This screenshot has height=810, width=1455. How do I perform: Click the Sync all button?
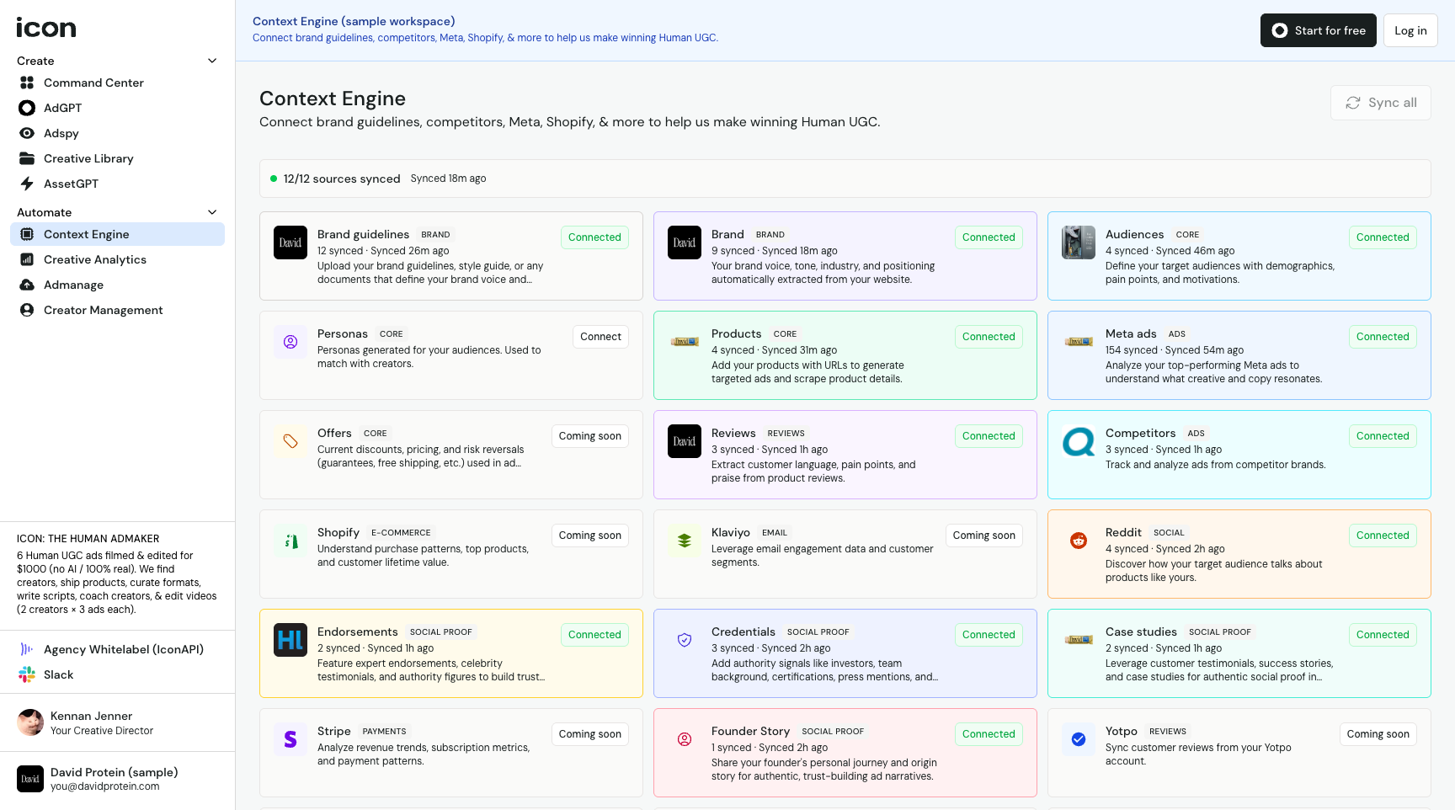(1381, 103)
